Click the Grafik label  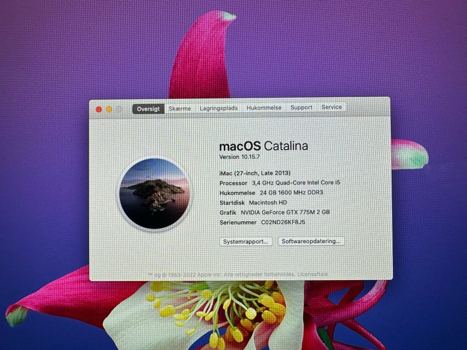(228, 212)
